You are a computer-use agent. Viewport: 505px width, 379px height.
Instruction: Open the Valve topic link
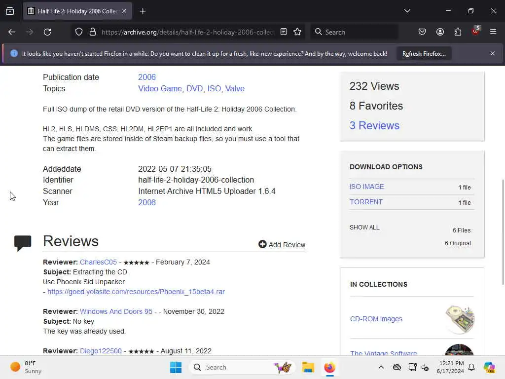(235, 88)
